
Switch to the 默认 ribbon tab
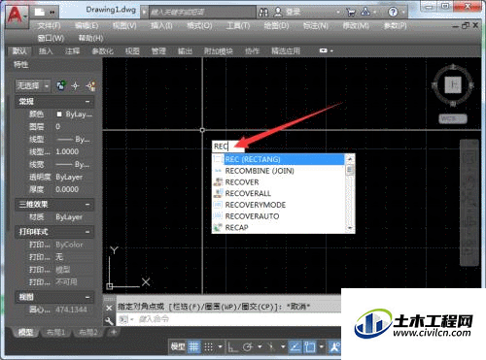19,50
